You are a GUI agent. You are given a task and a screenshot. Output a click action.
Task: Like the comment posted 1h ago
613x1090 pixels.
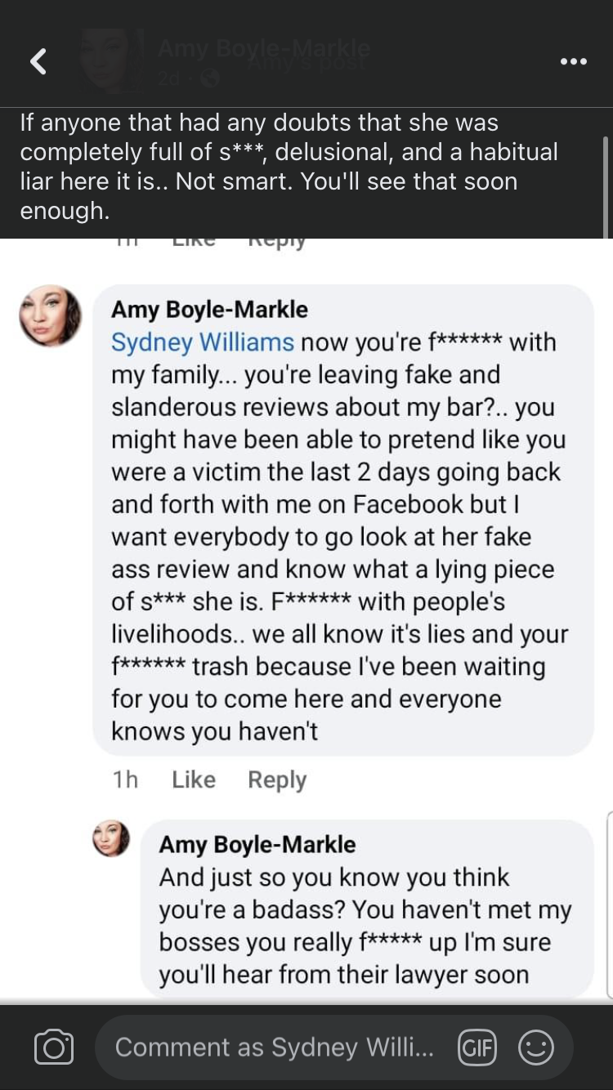tap(194, 780)
